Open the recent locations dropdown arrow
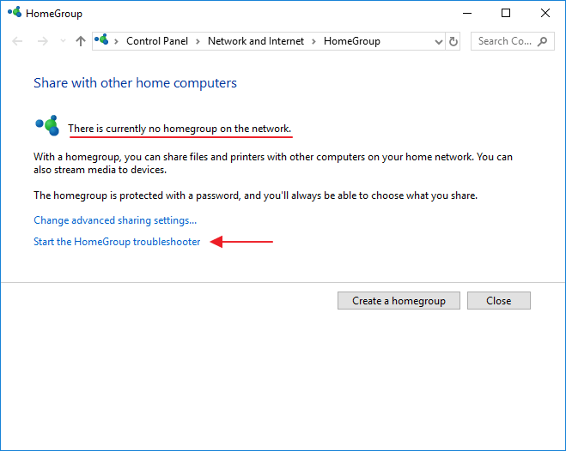This screenshot has width=566, height=451. click(x=63, y=41)
